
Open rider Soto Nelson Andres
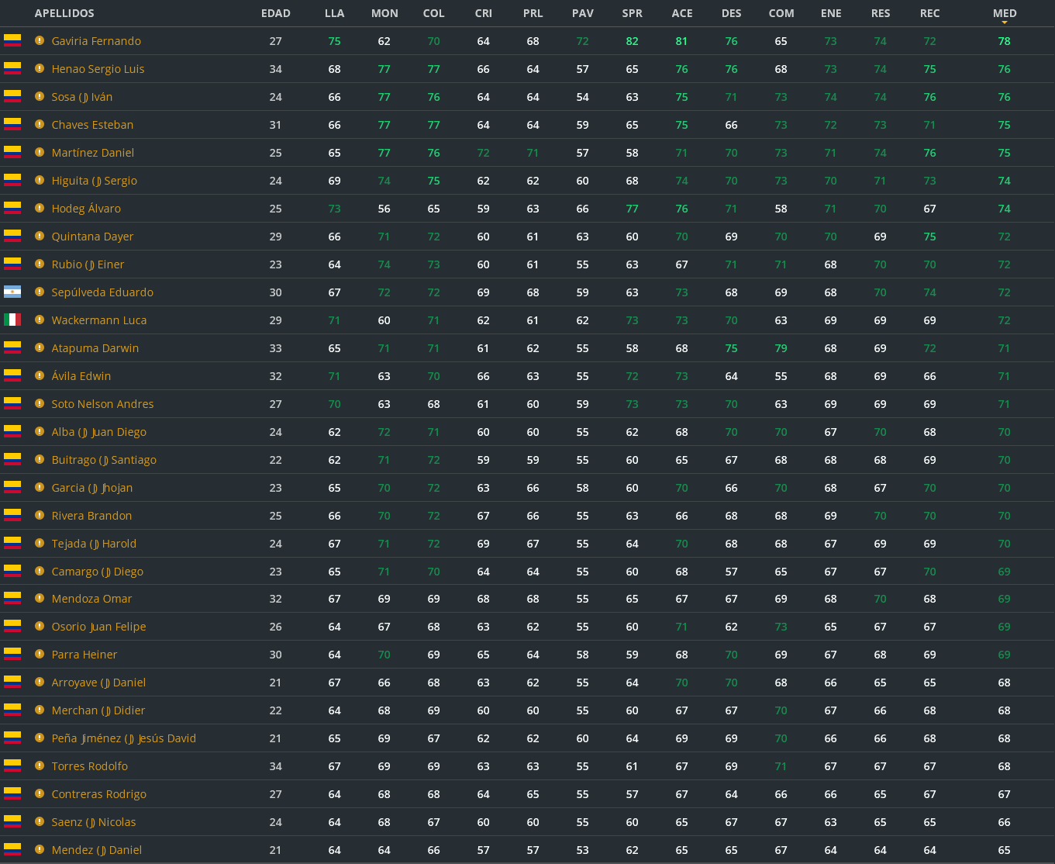102,404
